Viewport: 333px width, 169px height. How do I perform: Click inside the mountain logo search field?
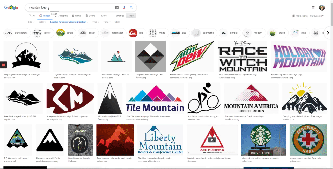70,8
